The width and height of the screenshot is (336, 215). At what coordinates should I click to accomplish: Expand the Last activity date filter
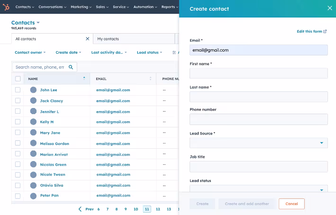point(109,53)
